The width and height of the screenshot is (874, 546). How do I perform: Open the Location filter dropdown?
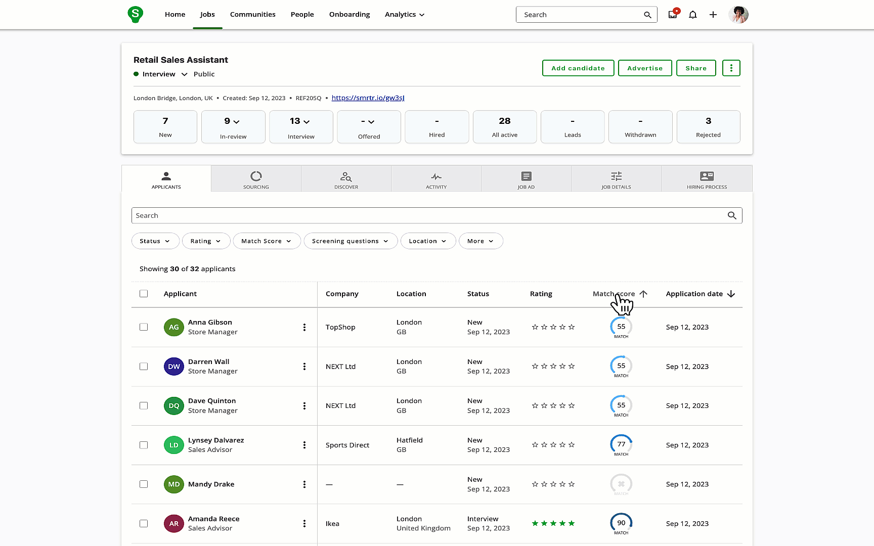(x=428, y=241)
